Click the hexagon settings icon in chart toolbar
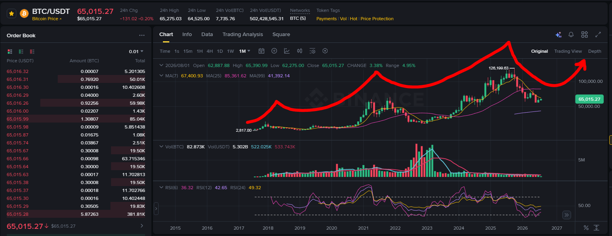This screenshot has height=236, width=612. coord(325,51)
